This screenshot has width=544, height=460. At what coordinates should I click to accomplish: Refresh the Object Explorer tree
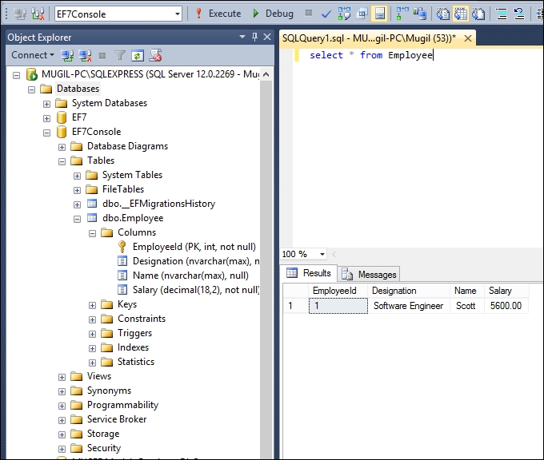pos(138,55)
